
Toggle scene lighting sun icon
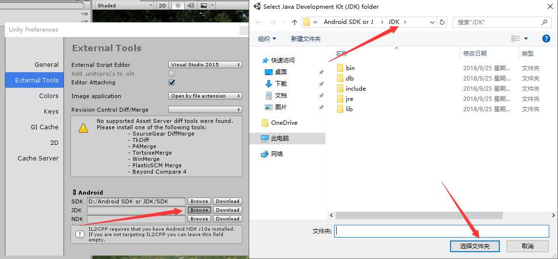[x=177, y=5]
